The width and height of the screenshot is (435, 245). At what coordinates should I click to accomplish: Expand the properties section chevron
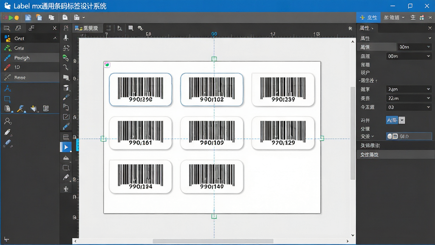click(430, 38)
